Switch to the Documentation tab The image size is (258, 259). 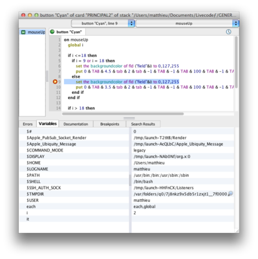click(x=76, y=124)
